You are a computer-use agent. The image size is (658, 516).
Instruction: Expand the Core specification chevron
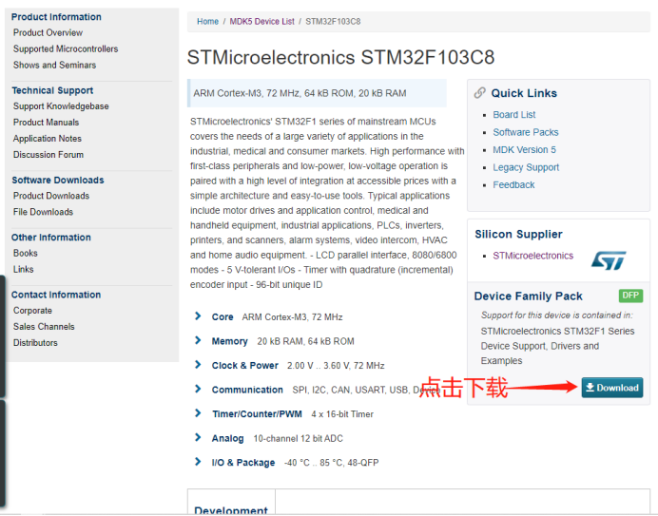[198, 316]
